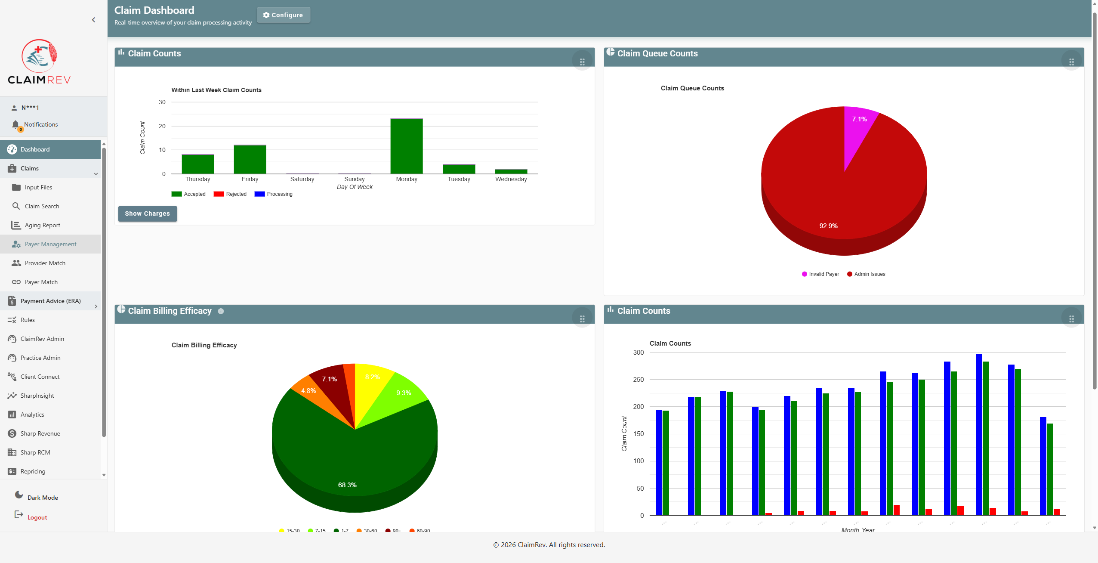Click the Provider Match people icon

[x=16, y=263]
